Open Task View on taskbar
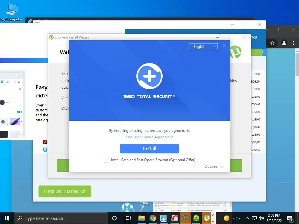 click(128, 218)
